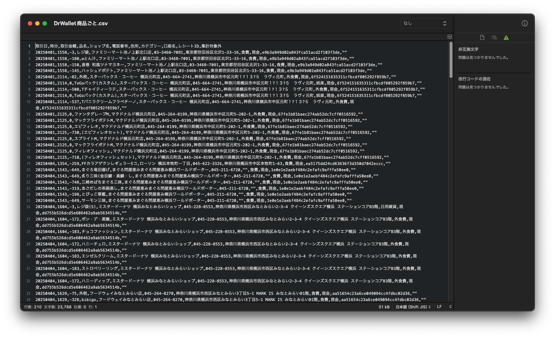The image size is (555, 338).
Task: Show the outline pane using the list icon
Action: (494, 37)
